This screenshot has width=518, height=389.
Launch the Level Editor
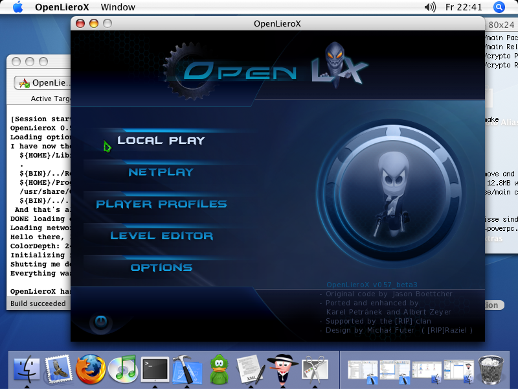161,236
